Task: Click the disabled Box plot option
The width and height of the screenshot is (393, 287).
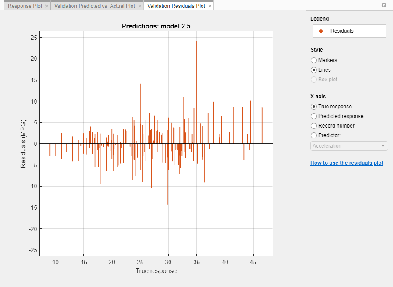Action: pos(314,80)
